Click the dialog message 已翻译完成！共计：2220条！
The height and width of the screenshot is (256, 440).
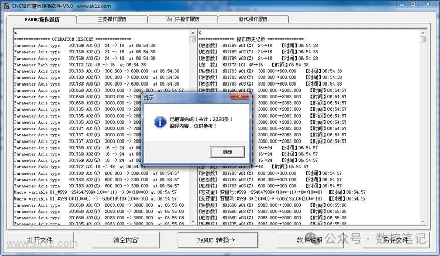[201, 119]
